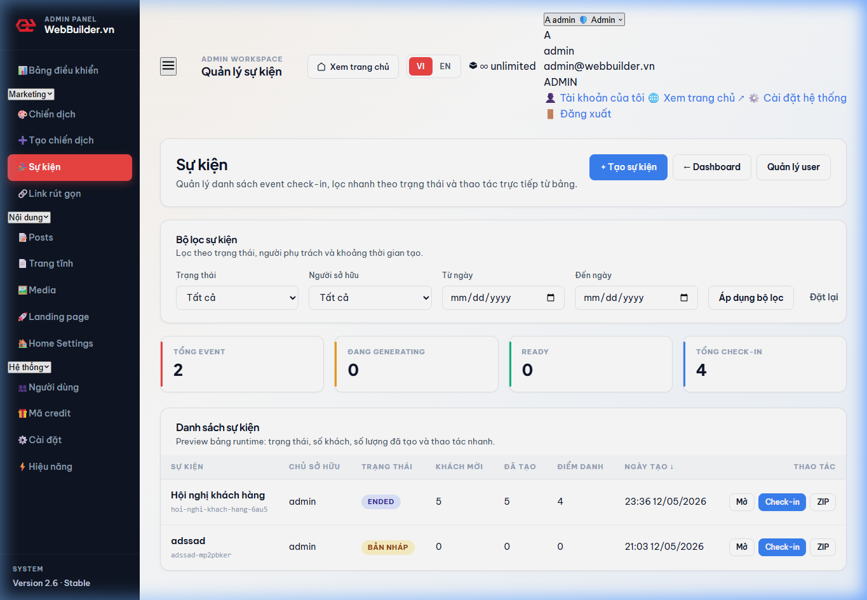
Task: Expand the admin account dropdown
Action: click(584, 20)
